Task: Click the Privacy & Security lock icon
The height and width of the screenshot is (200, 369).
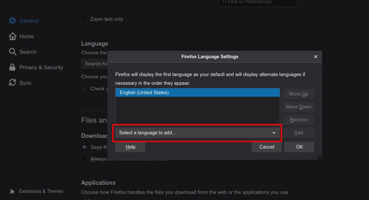Action: [x=12, y=67]
